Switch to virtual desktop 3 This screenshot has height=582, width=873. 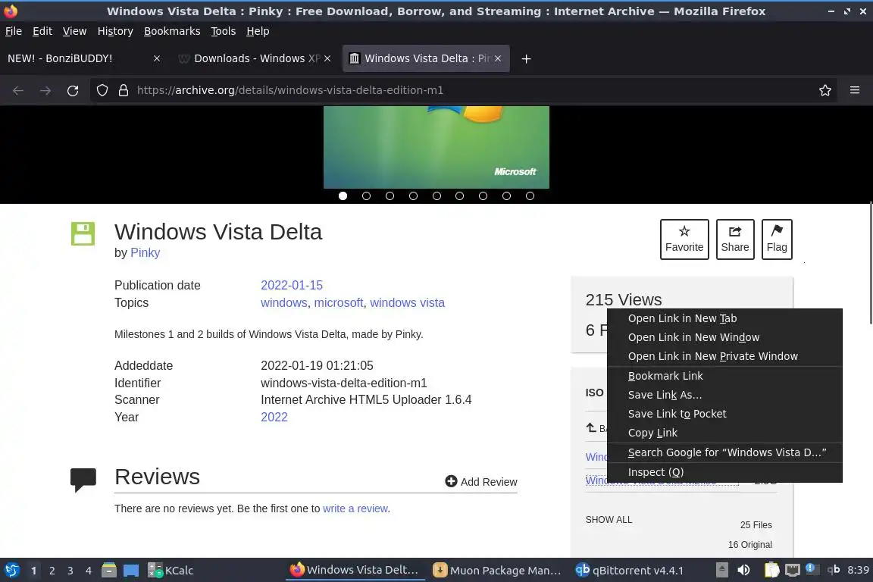click(70, 571)
